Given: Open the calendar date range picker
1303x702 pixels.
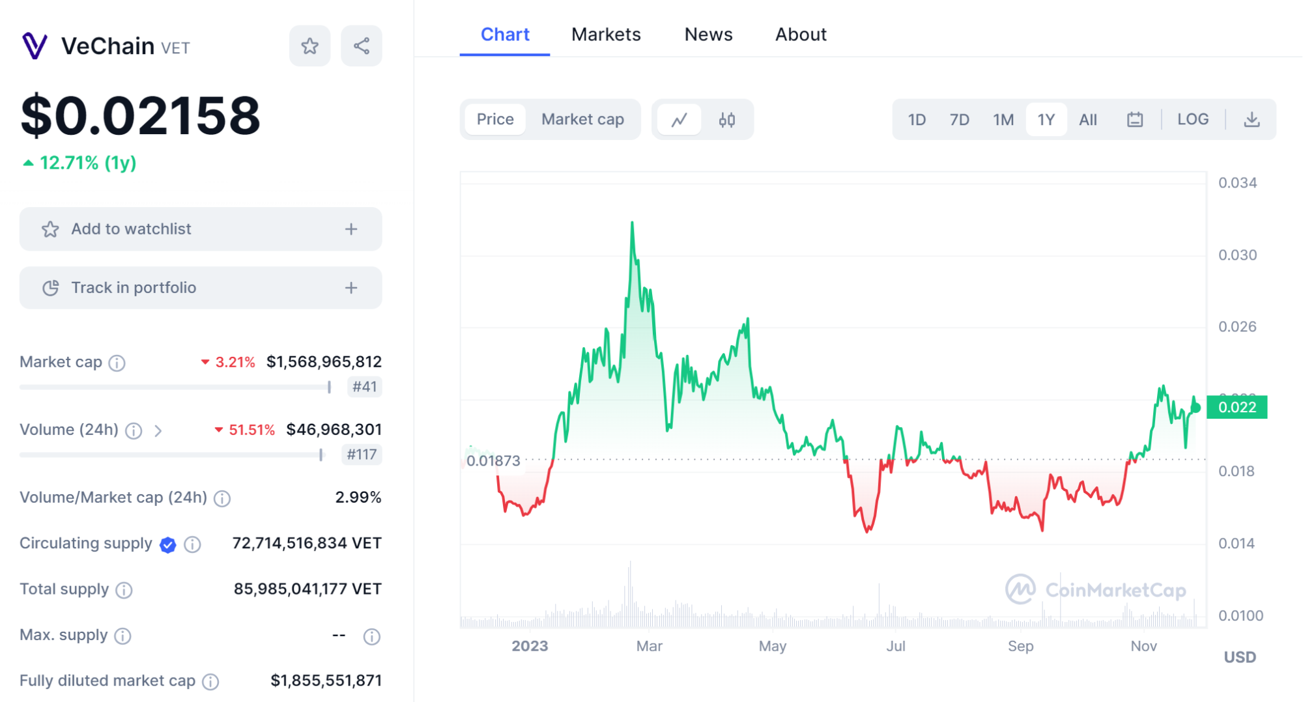Looking at the screenshot, I should (x=1135, y=120).
